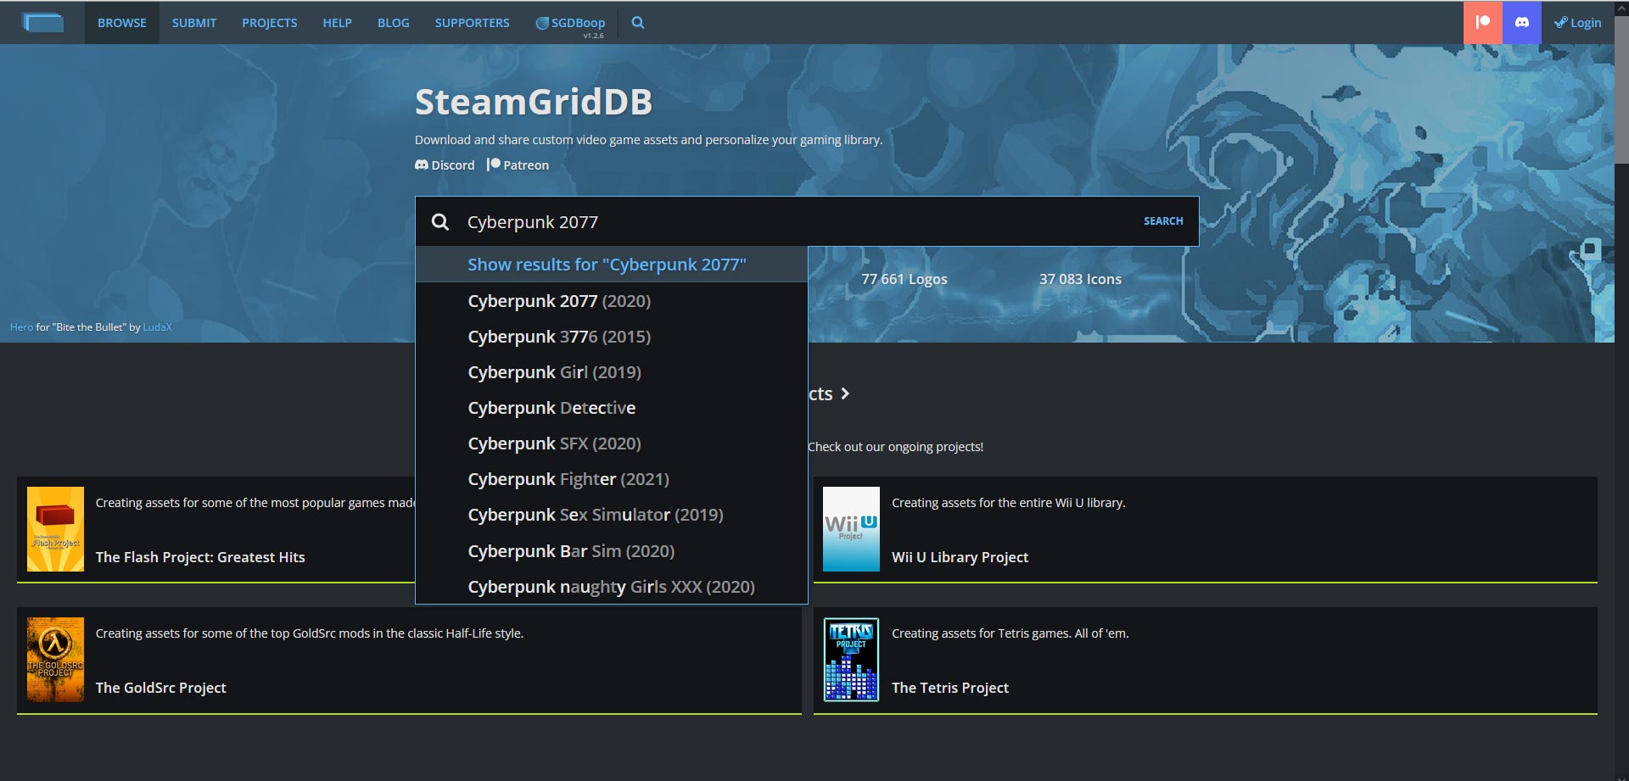Click the SteamGridDB logo in navbar
Image resolution: width=1629 pixels, height=781 pixels.
(43, 23)
